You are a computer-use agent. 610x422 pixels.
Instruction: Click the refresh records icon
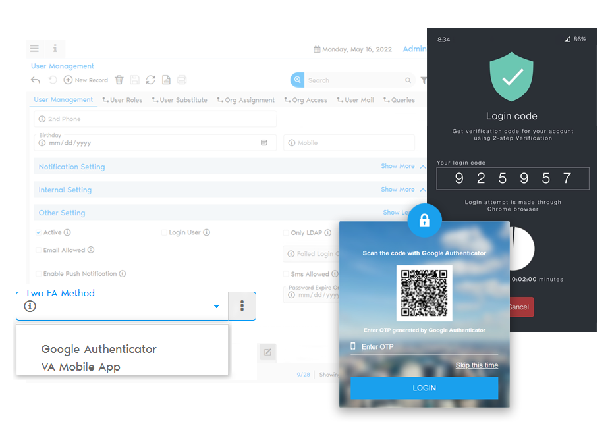150,80
